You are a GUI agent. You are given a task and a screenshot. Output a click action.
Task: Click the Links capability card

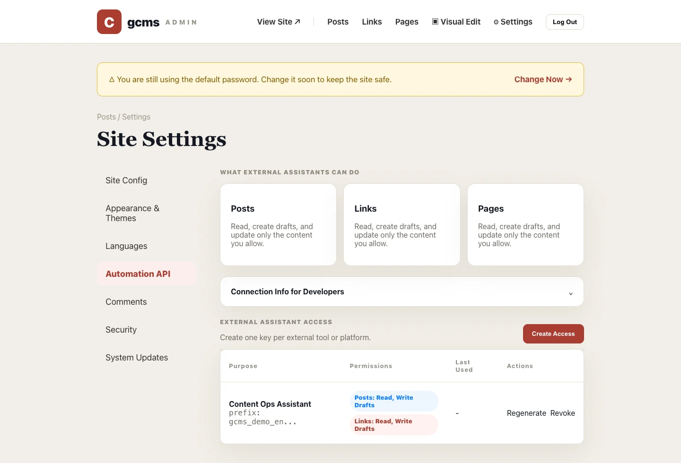click(x=402, y=224)
